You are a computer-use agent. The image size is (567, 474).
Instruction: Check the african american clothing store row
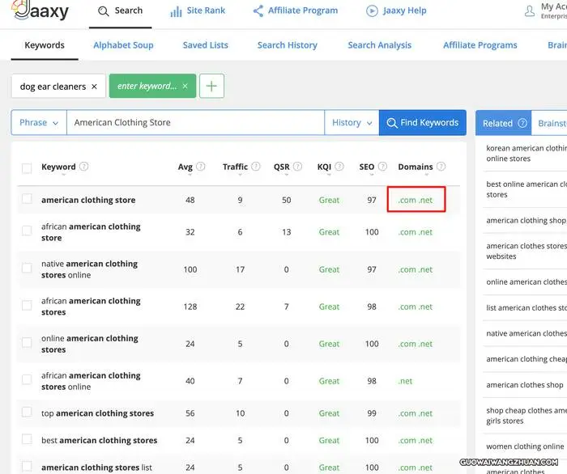pos(27,231)
